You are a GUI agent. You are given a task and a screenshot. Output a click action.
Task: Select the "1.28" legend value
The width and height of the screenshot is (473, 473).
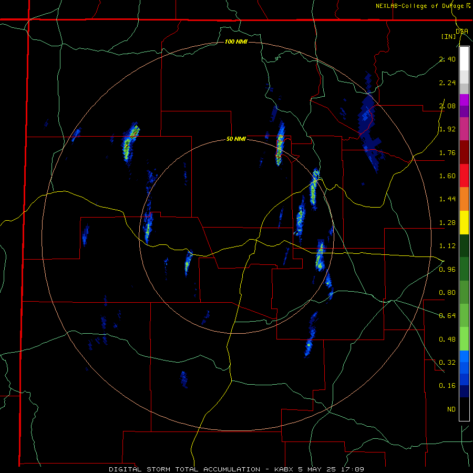click(447, 223)
